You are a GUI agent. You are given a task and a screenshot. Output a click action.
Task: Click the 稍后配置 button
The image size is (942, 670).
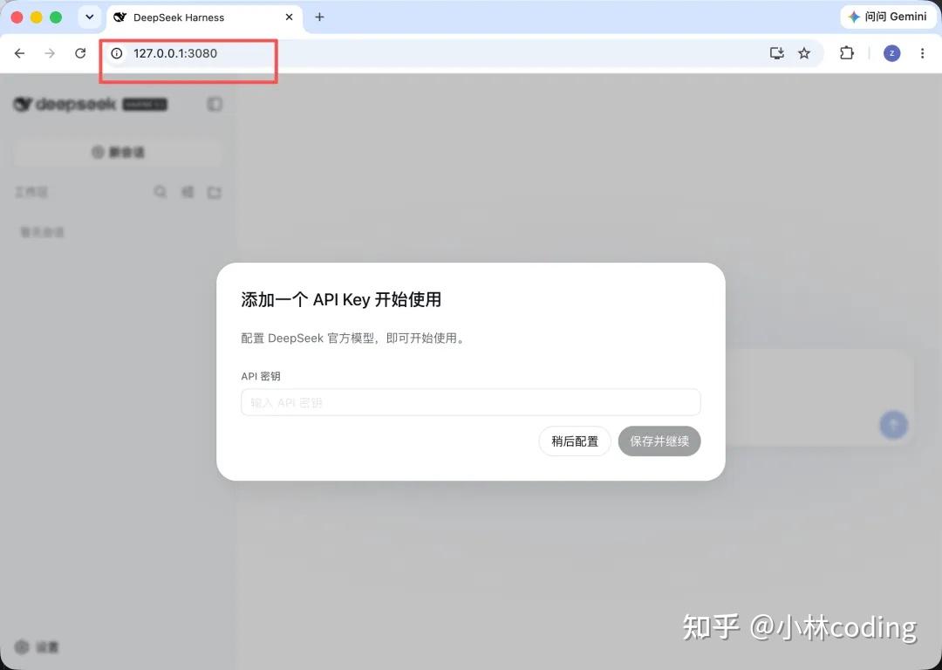[575, 441]
